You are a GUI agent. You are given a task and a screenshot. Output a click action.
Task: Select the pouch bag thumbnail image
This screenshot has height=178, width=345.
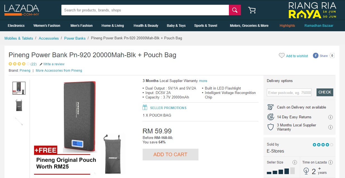click(19, 105)
